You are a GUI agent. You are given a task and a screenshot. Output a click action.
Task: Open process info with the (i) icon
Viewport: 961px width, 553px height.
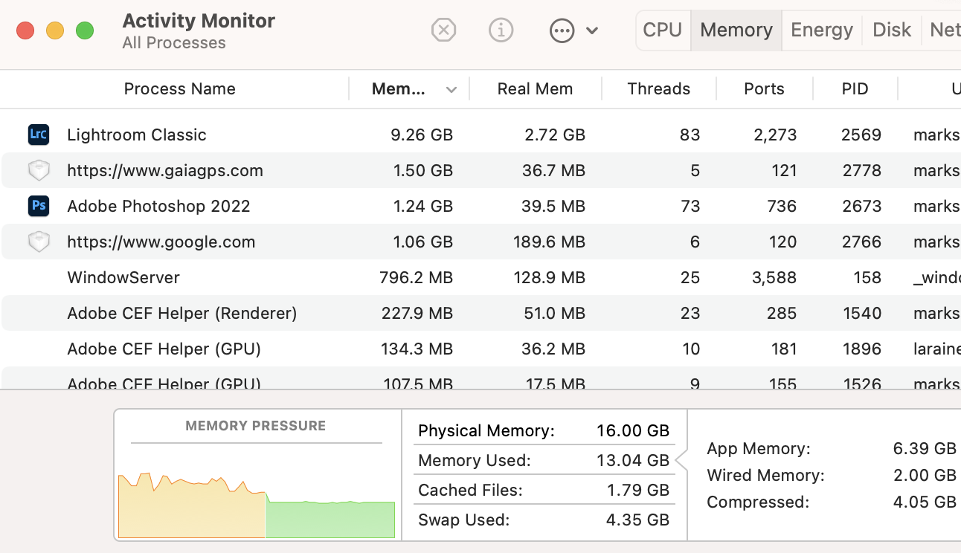coord(501,30)
